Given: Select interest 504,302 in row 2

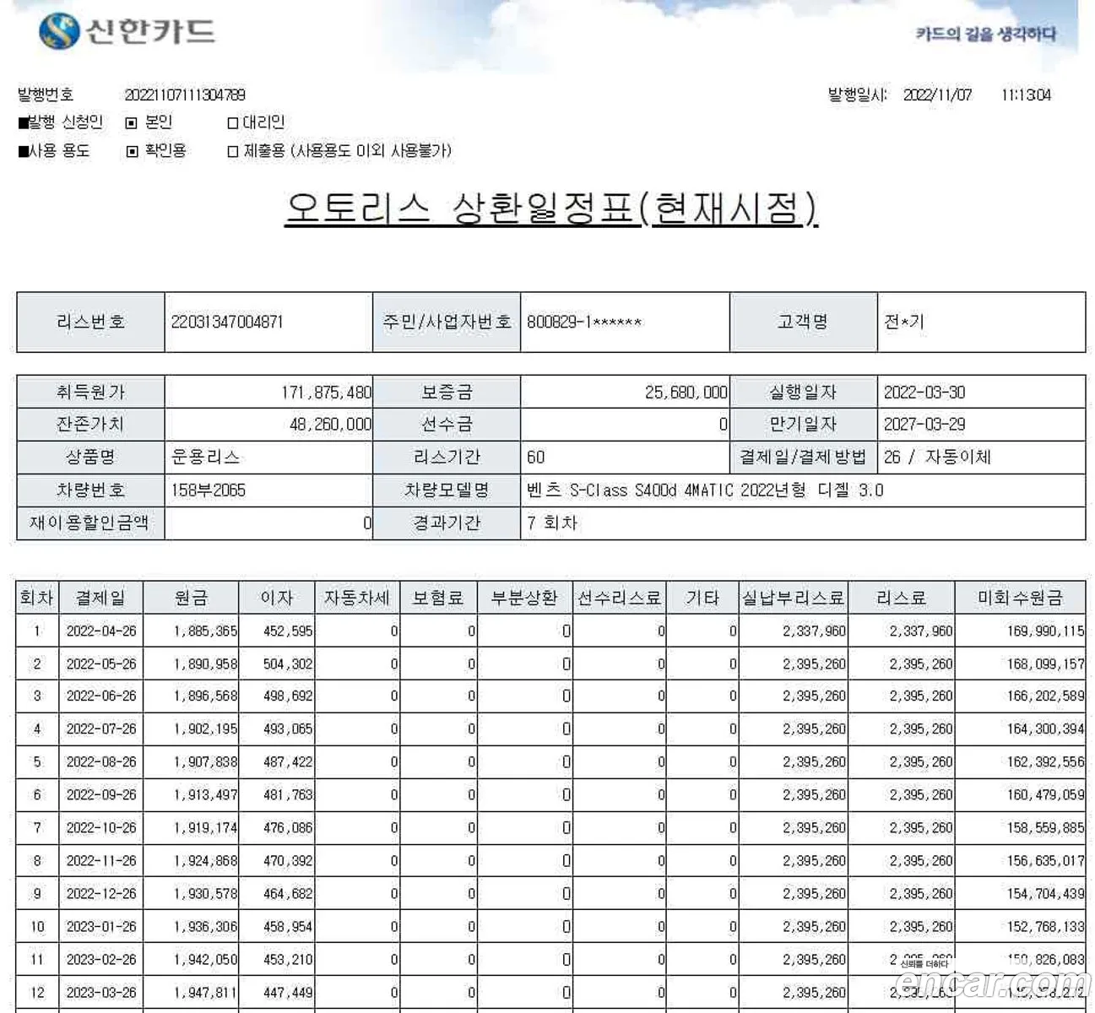Looking at the screenshot, I should (x=288, y=664).
